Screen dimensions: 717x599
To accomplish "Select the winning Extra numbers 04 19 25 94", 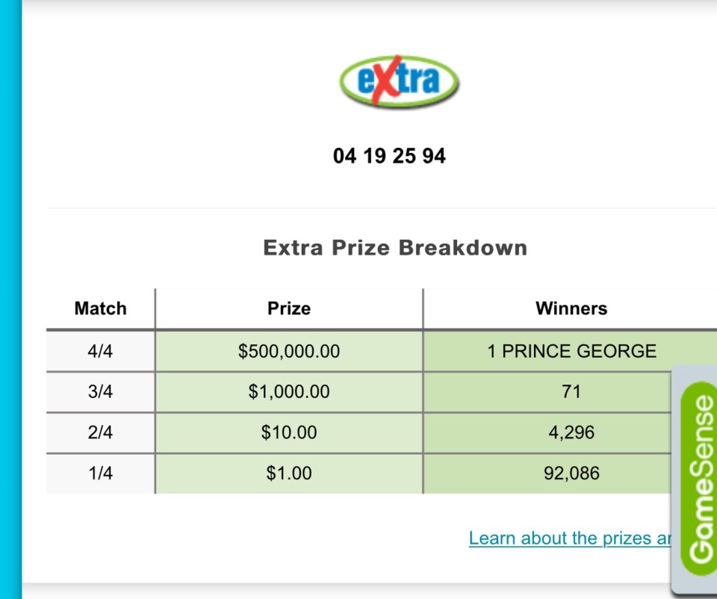I will (389, 156).
